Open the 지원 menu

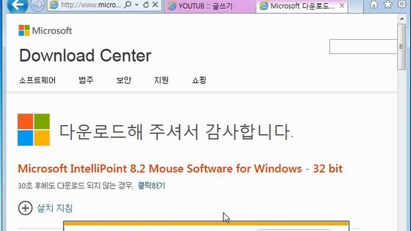pyautogui.click(x=161, y=80)
